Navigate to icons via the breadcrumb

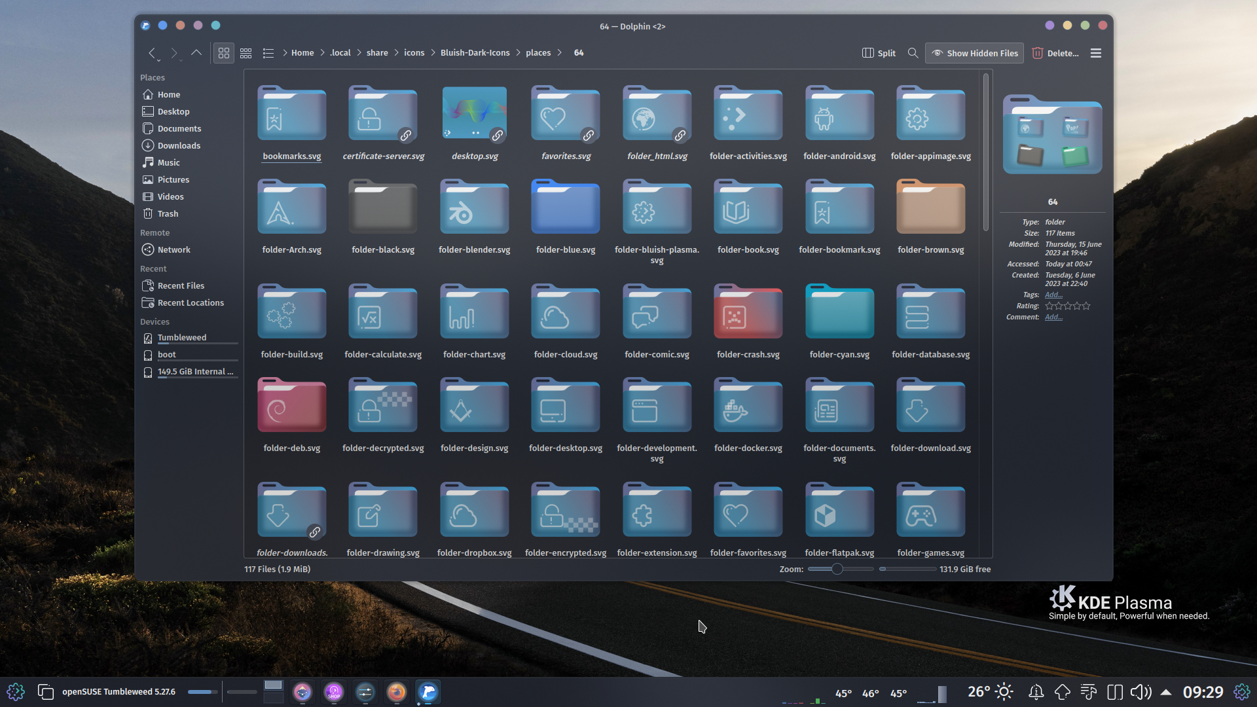click(x=414, y=52)
